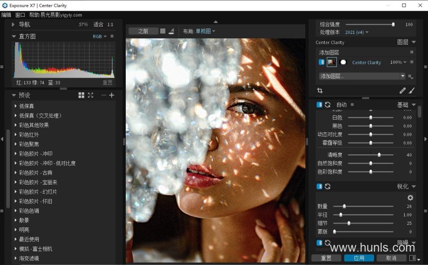
Task: Add a new preset with plus icon
Action: (x=111, y=95)
